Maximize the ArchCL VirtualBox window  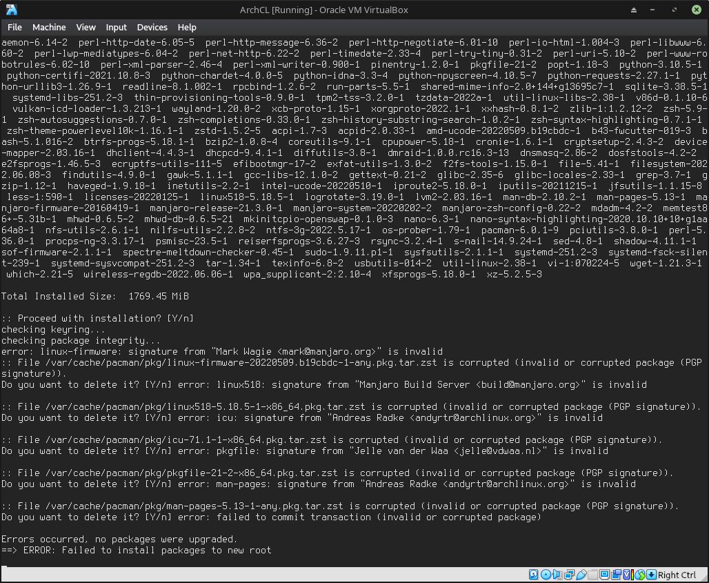675,10
